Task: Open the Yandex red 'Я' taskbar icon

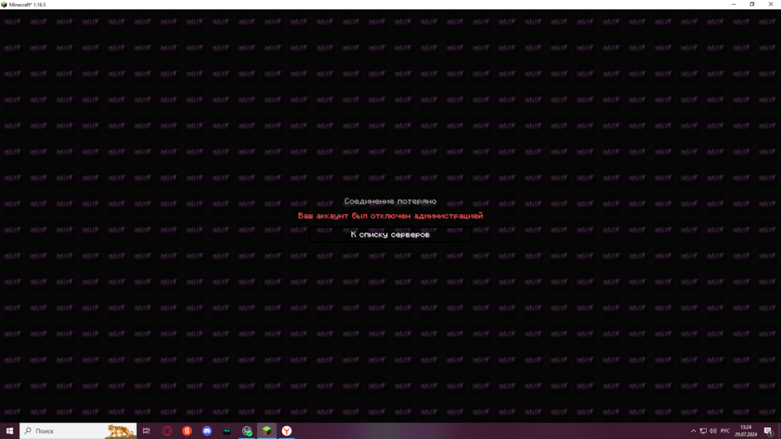Action: [187, 430]
